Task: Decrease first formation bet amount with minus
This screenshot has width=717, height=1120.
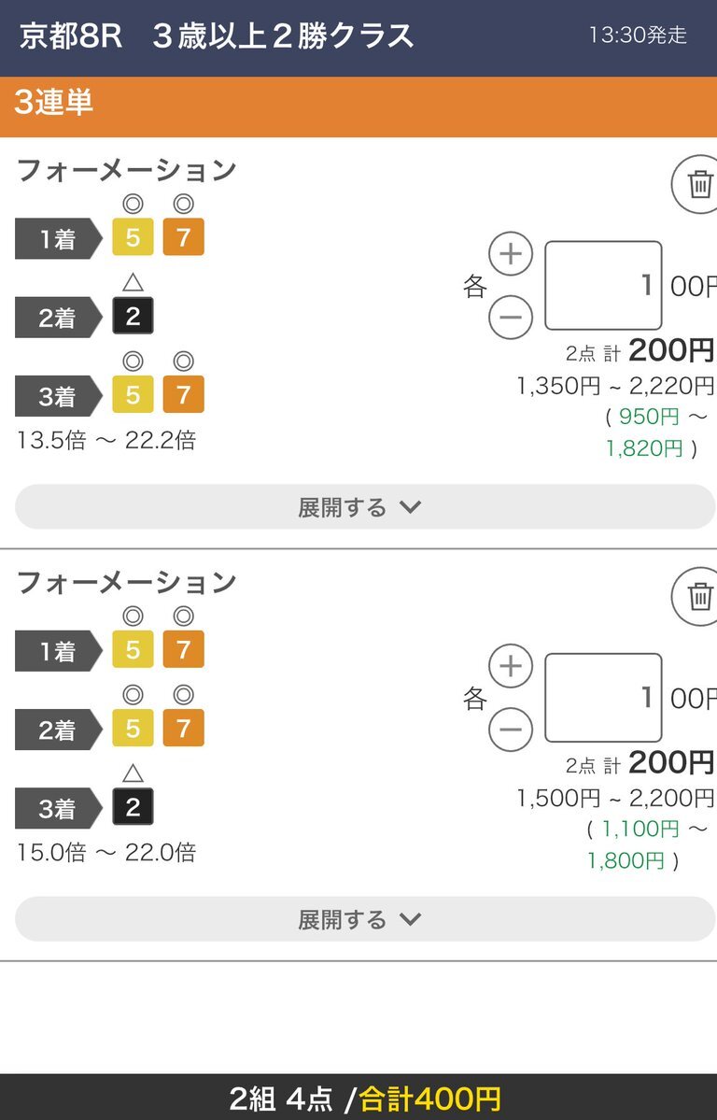Action: tap(511, 317)
